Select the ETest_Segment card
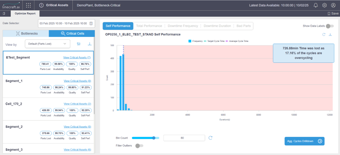Screen dimensions: 340x155 coord(48,63)
